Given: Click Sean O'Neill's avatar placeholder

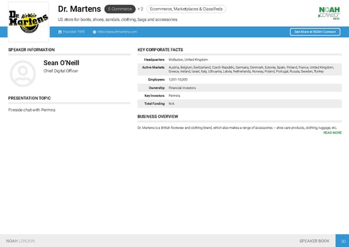Looking at the screenshot, I should pos(24,72).
